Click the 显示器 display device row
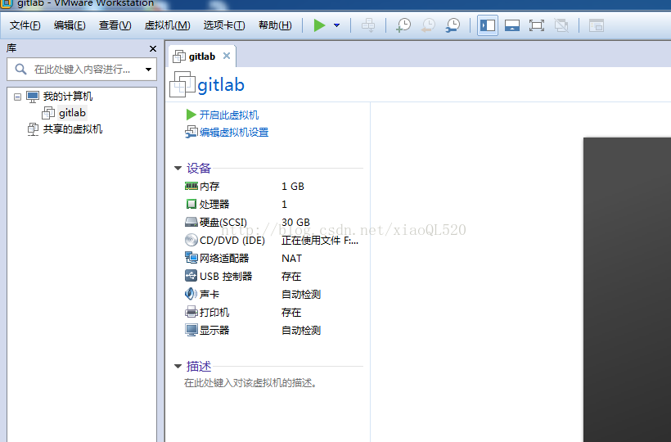 (x=273, y=331)
